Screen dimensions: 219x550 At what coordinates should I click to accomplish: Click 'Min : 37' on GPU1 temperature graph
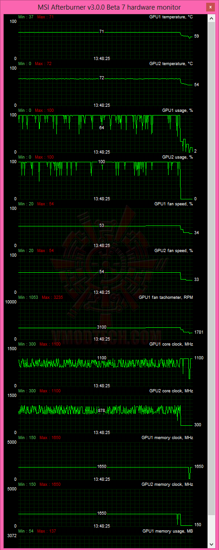click(26, 17)
